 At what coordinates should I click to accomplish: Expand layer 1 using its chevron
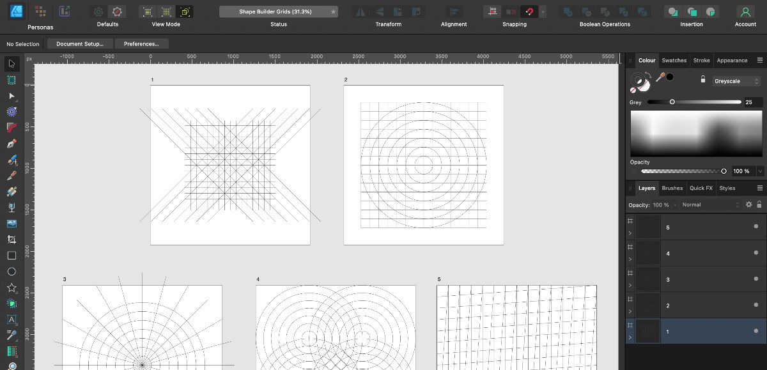click(630, 336)
